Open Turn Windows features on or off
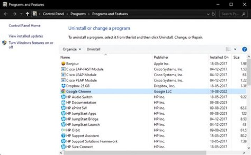Screen dimensions: 251x155 coord(31,45)
